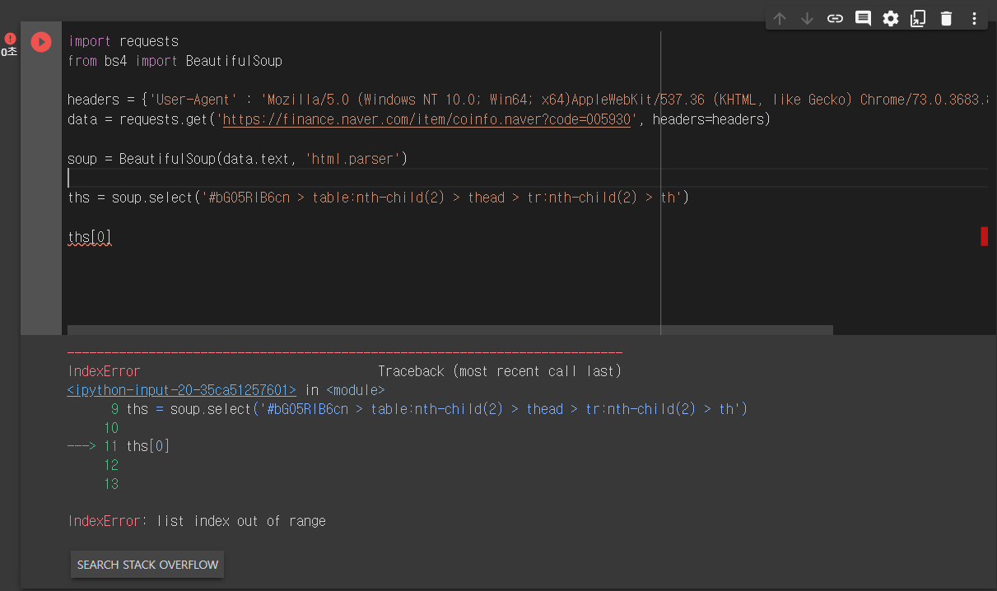
Task: Click the red error marker in editor gutter
Action: [x=984, y=236]
